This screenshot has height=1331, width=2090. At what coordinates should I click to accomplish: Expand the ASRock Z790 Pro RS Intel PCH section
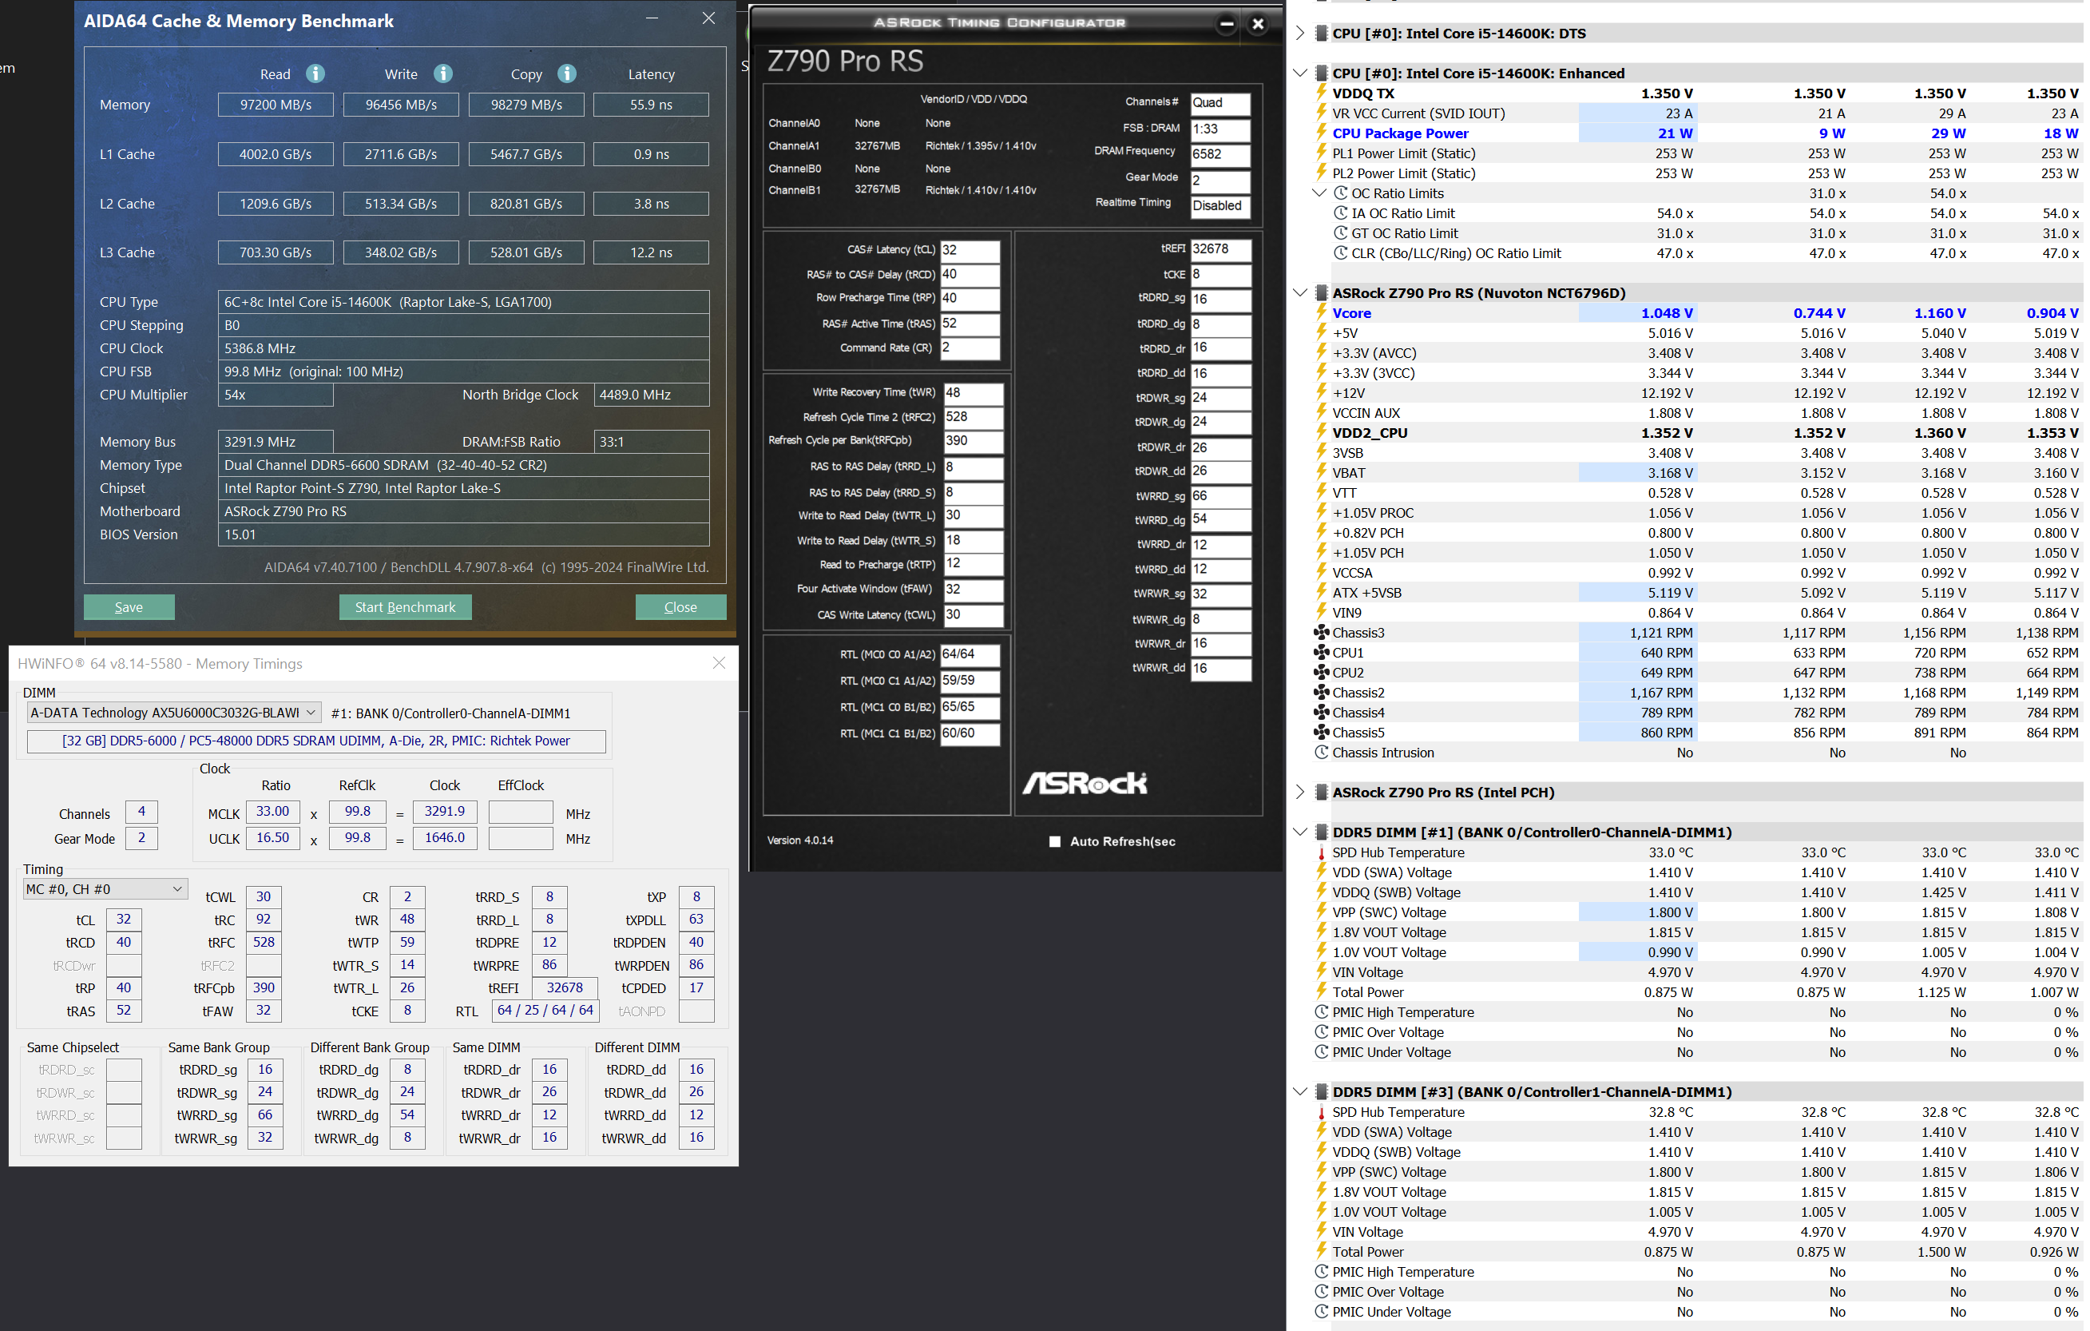tap(1299, 792)
